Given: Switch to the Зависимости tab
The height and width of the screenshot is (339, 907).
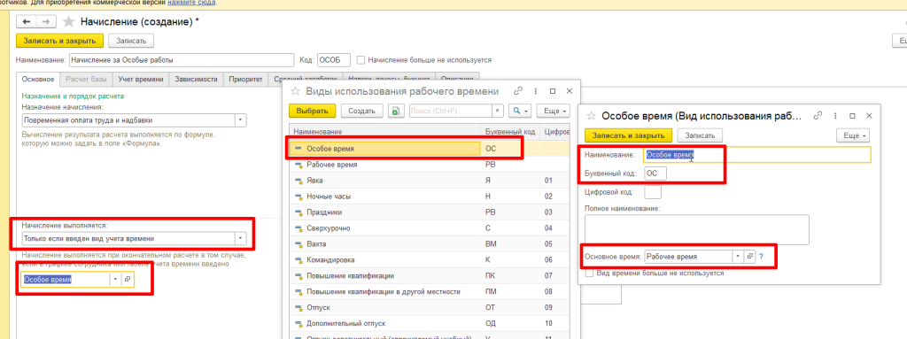Looking at the screenshot, I should (x=196, y=80).
